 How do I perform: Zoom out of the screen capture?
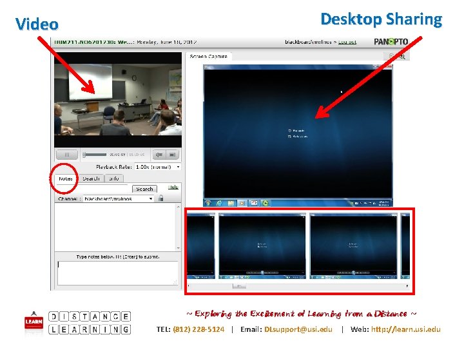point(391,56)
